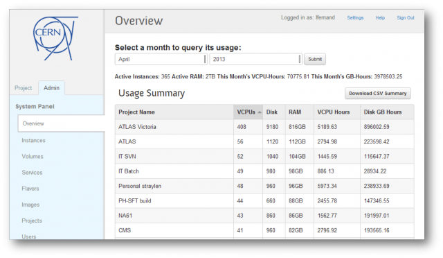443x258 pixels.
Task: Sign Out of the dashboard
Action: [x=406, y=18]
